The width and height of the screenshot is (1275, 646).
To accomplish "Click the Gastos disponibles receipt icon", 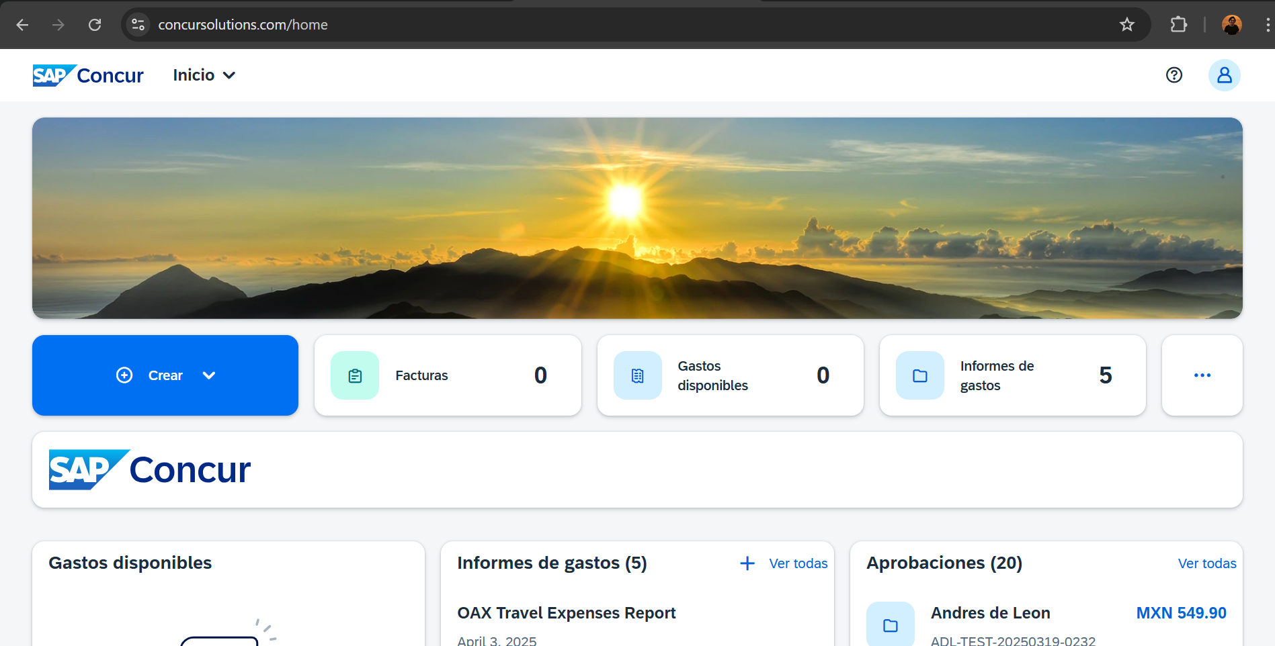I will click(638, 375).
